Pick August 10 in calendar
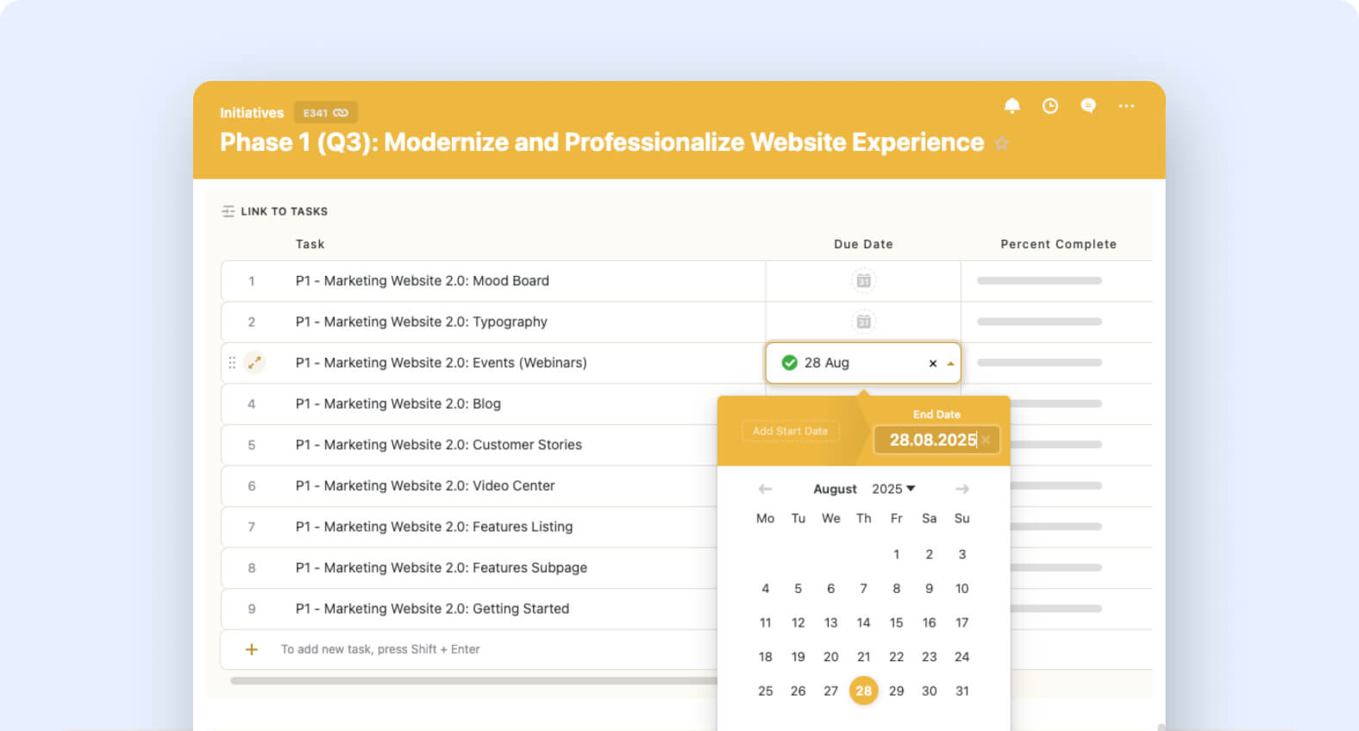 [962, 588]
